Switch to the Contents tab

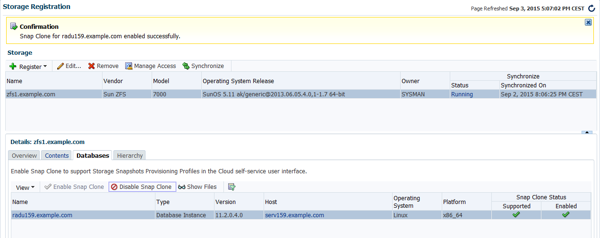click(x=57, y=156)
